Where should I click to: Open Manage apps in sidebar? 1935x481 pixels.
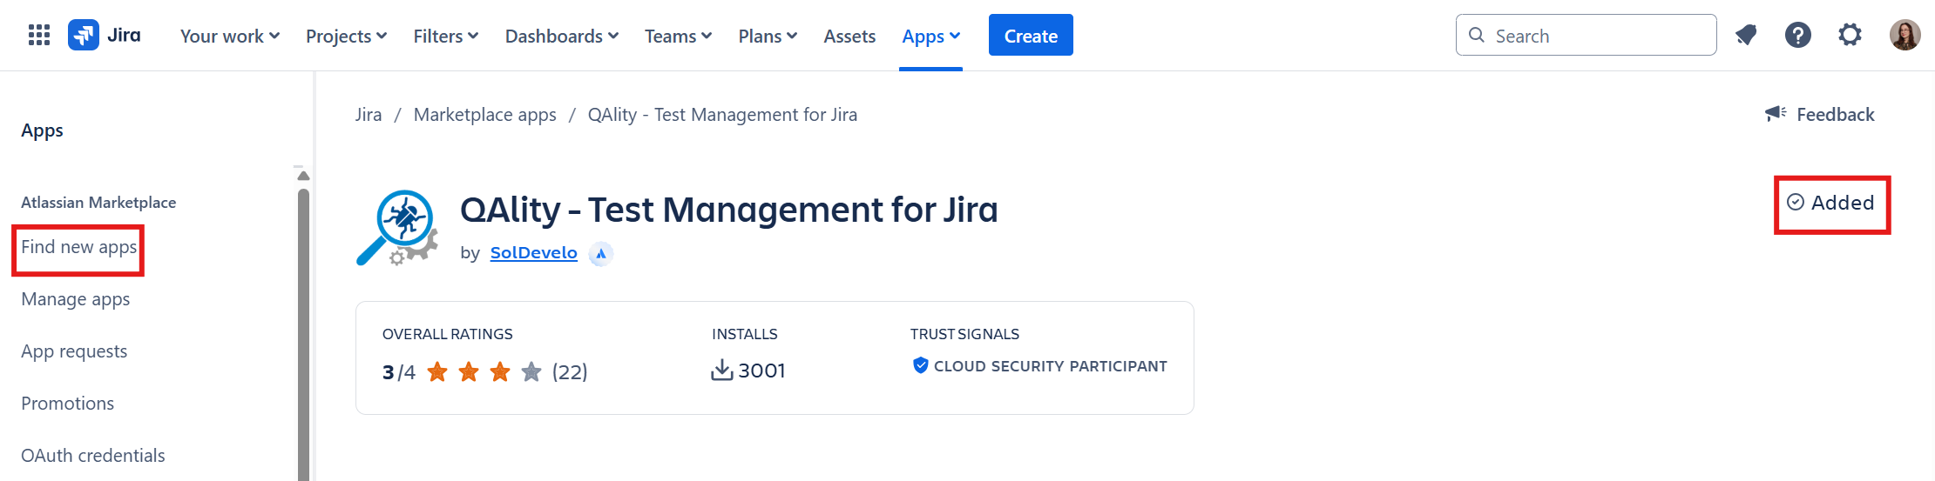click(76, 299)
